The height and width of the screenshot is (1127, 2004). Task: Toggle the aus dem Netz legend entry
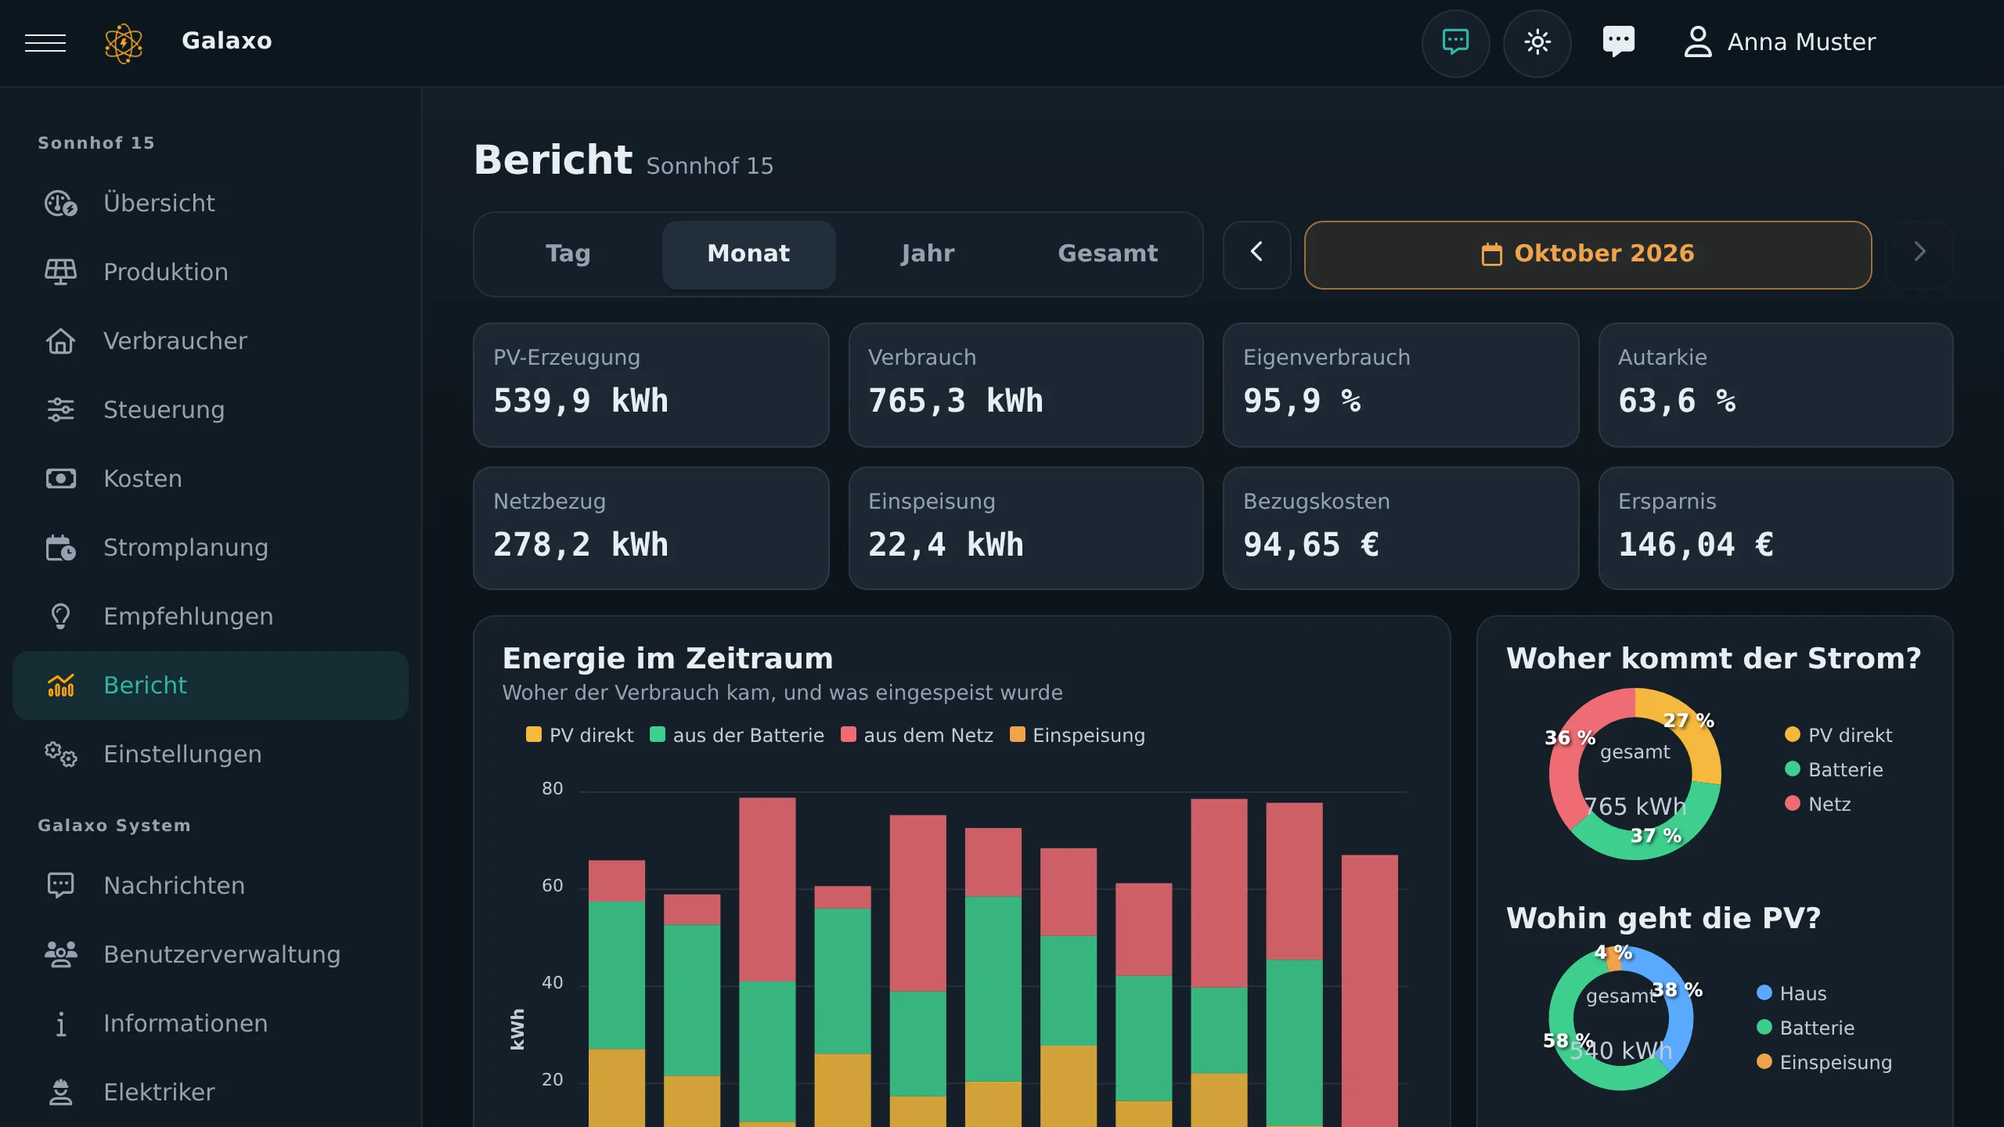point(917,736)
